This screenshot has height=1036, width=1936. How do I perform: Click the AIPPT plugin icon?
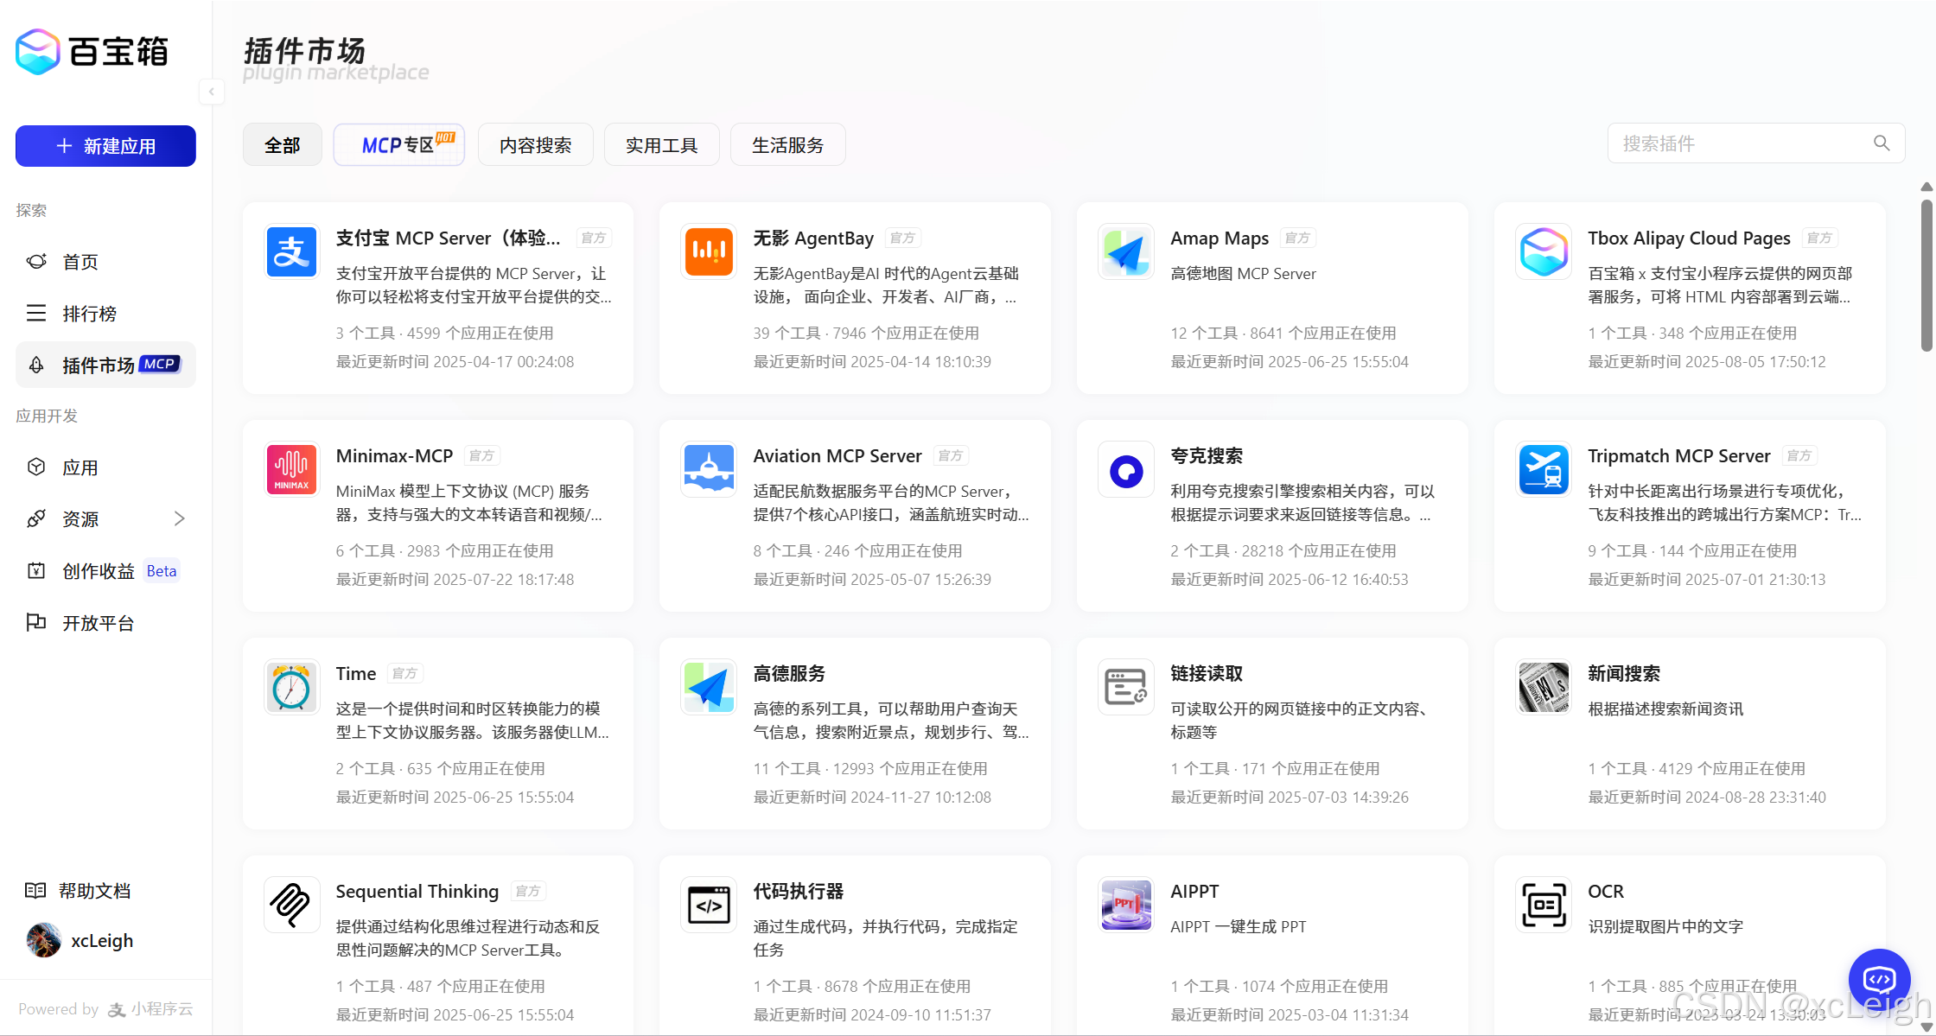pos(1126,906)
